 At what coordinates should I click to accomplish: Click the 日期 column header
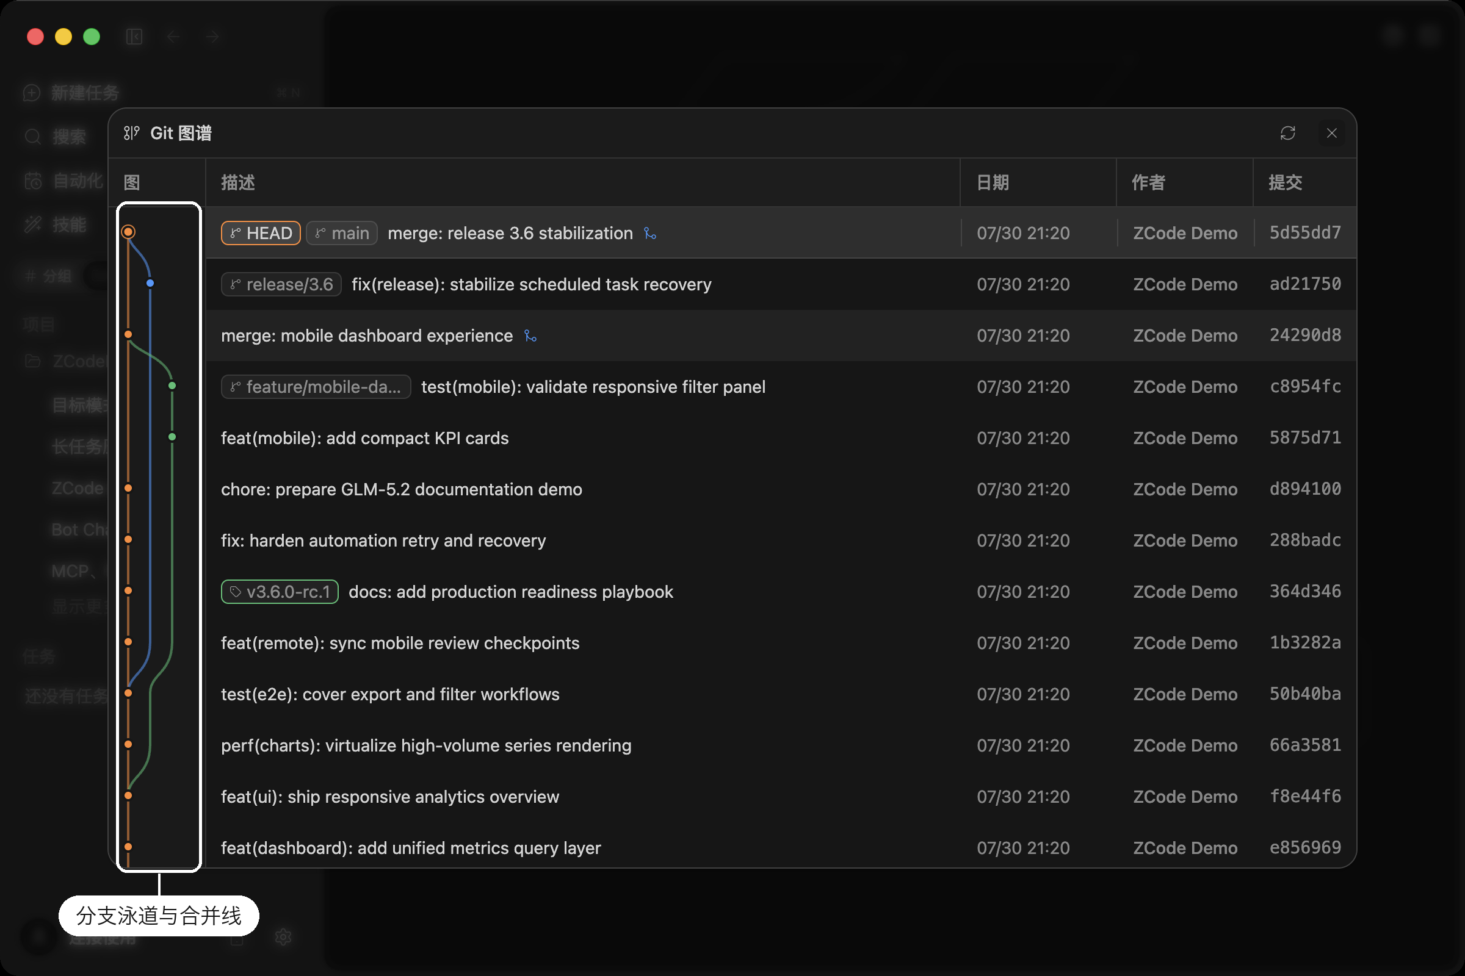pos(993,183)
